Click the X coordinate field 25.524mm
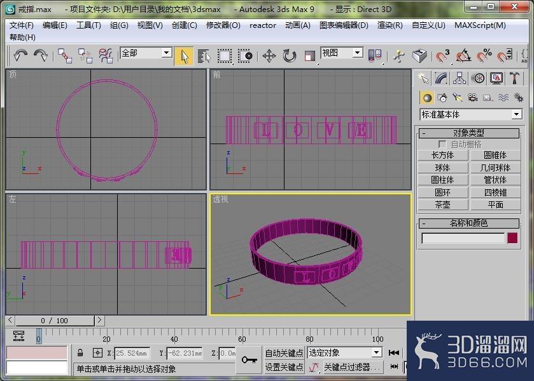This screenshot has width=534, height=381. click(x=132, y=353)
